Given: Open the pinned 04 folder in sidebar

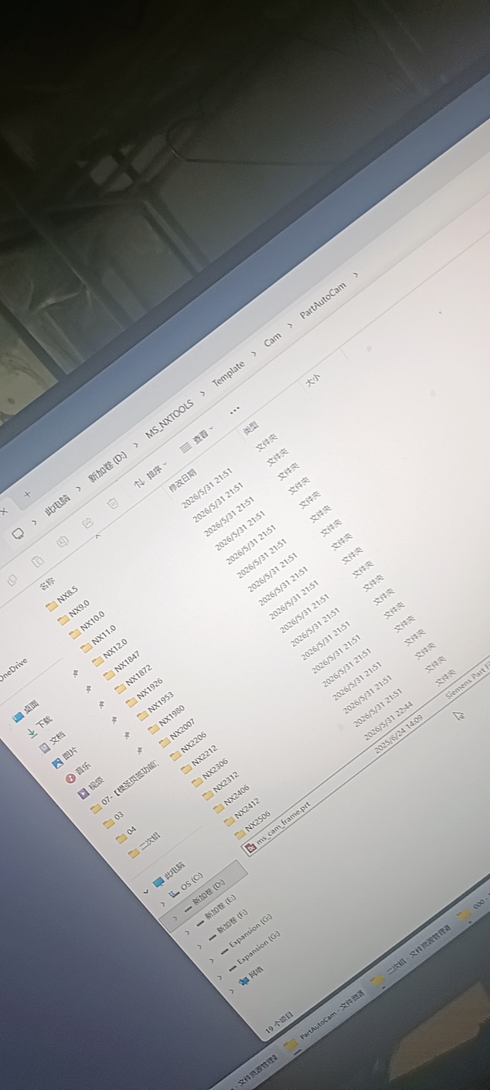Looking at the screenshot, I should pyautogui.click(x=126, y=834).
